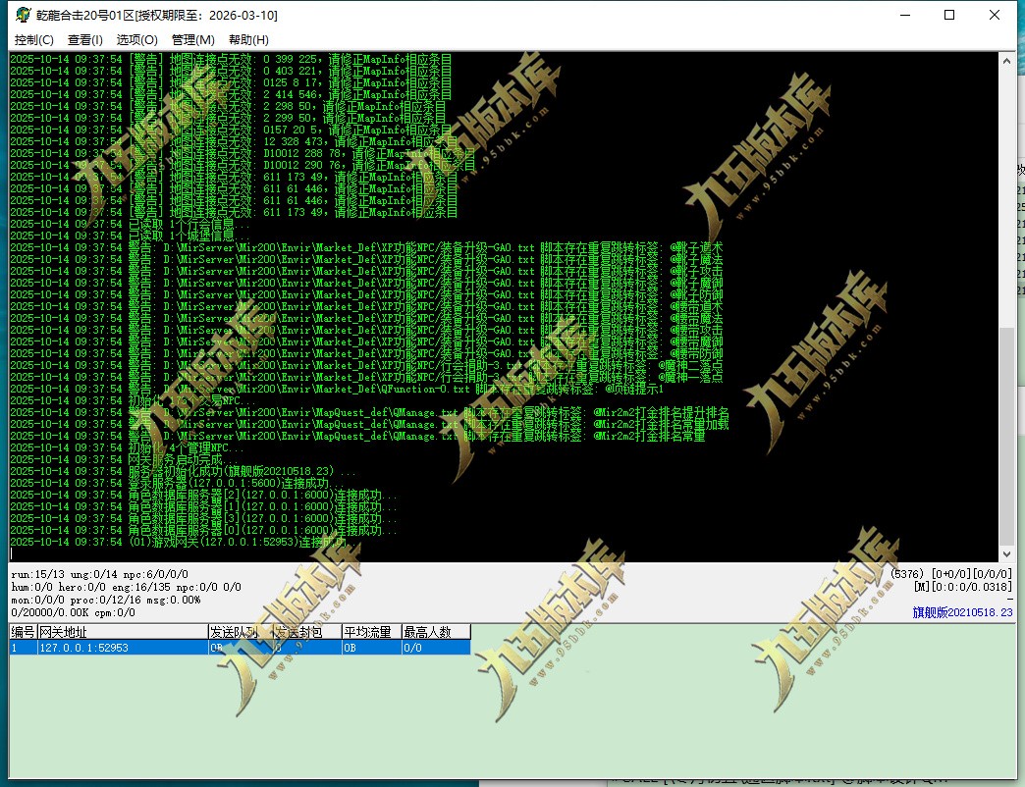Viewport: 1025px width, 787px height.
Task: Click log line 游戏网关(127.0.0.1:52953)连接成功
Action: point(183,542)
